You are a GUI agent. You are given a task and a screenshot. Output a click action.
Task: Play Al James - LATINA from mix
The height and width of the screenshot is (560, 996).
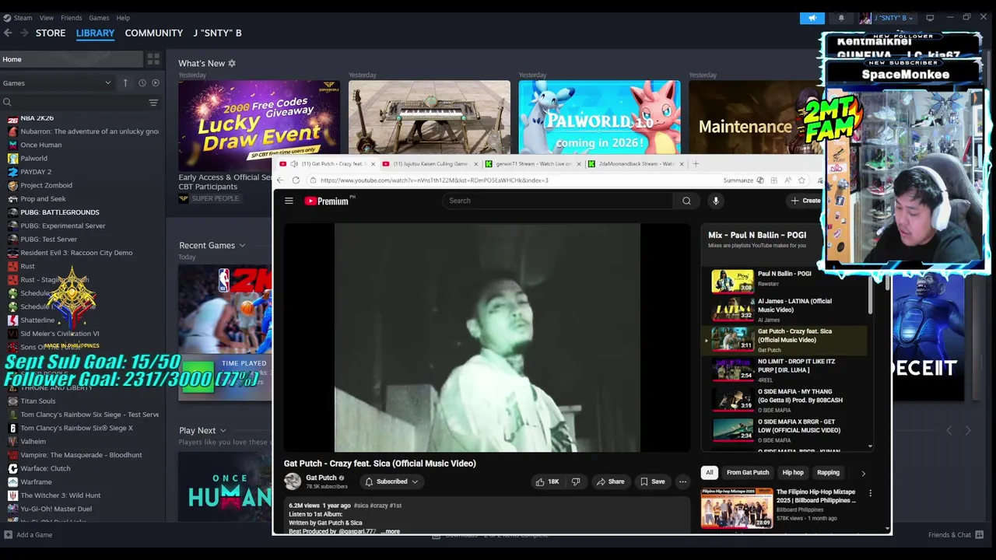coord(784,310)
